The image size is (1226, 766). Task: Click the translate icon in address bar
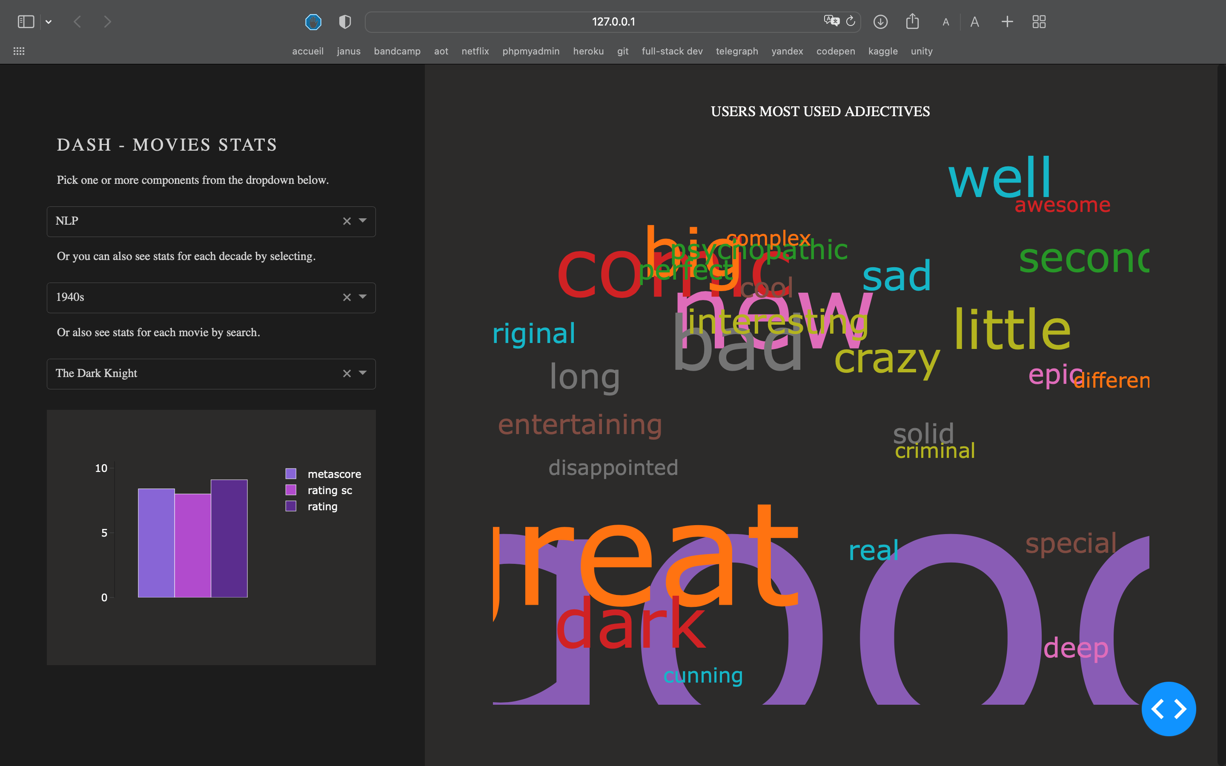831,21
